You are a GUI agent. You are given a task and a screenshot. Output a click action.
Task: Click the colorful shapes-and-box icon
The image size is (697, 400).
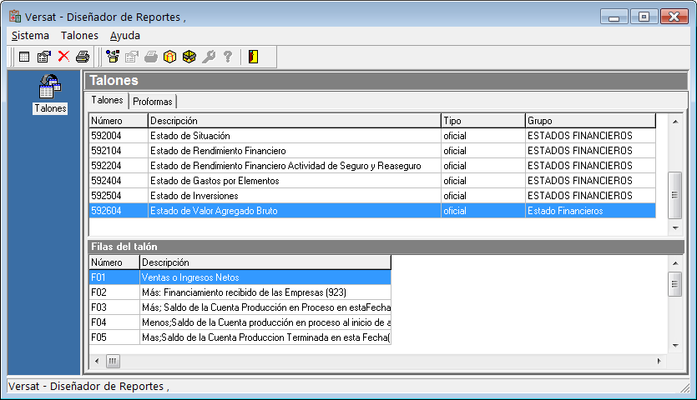(x=113, y=57)
